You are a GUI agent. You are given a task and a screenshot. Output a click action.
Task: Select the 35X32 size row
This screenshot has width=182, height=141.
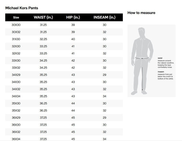pyautogui.click(x=64, y=110)
